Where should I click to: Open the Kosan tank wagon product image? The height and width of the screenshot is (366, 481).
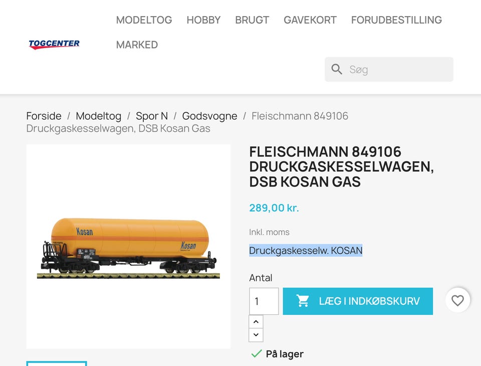pos(128,247)
